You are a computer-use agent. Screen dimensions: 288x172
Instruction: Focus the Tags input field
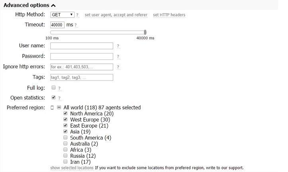point(82,77)
